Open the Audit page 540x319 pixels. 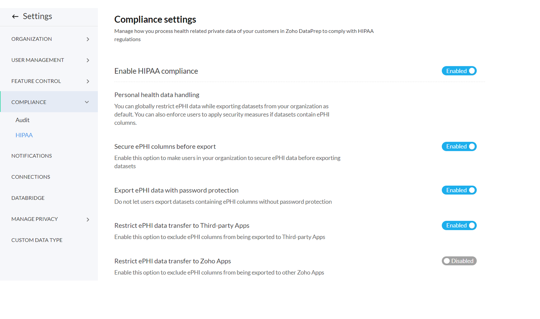22,120
